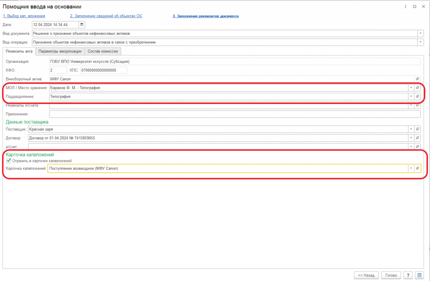Viewport: 430px width, 281px height.
Task: Click the icon button right of the help button
Action: 420,275
